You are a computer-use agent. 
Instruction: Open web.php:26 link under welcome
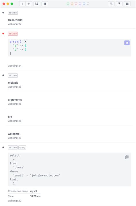[15, 138]
